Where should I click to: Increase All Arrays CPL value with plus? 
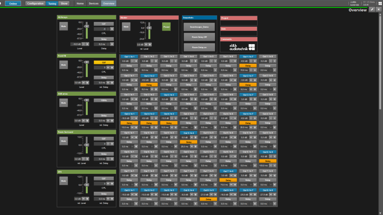[x=112, y=29]
